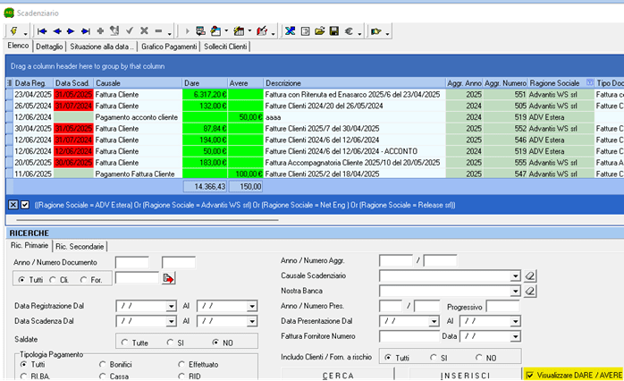Select Bonifici payment type radio button

[100, 365]
